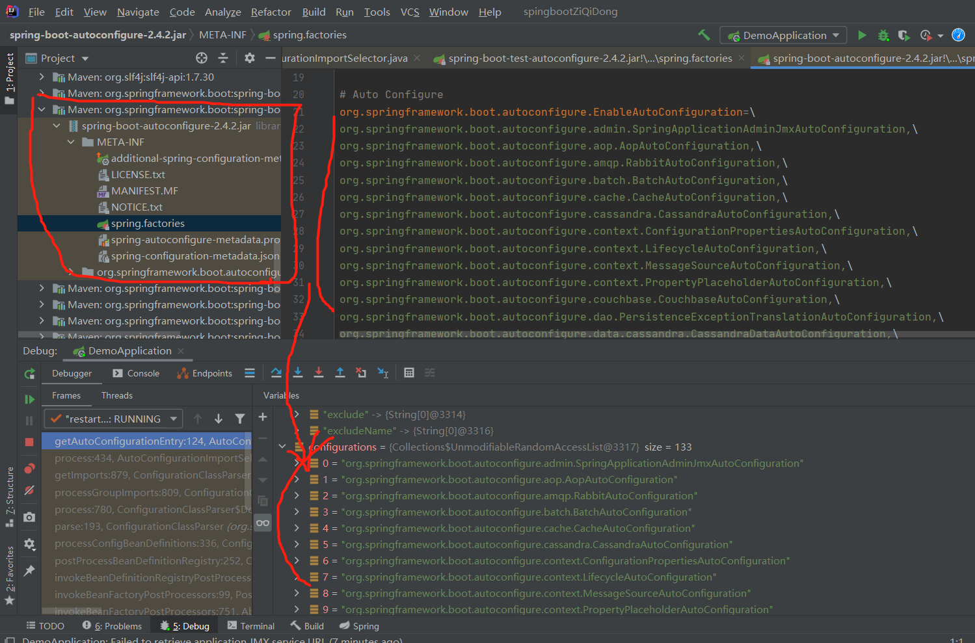The width and height of the screenshot is (975, 643).
Task: Select spring.factories in Project tree
Action: [x=148, y=223]
